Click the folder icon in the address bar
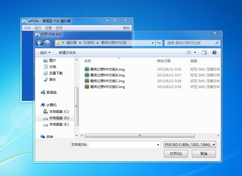The height and width of the screenshot is (176, 242). click(58, 43)
